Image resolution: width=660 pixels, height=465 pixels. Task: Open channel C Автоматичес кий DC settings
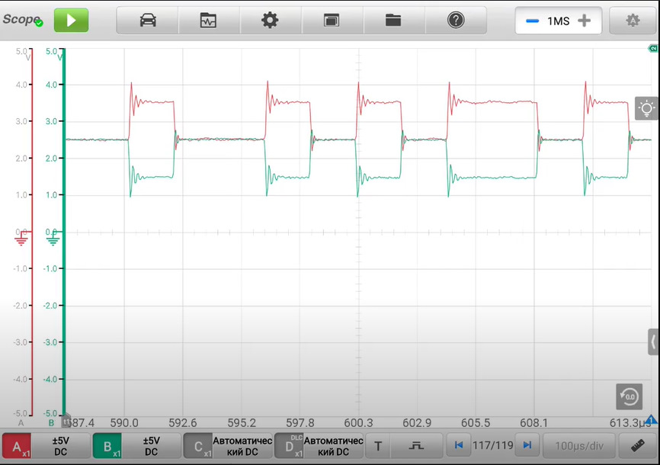(x=242, y=446)
